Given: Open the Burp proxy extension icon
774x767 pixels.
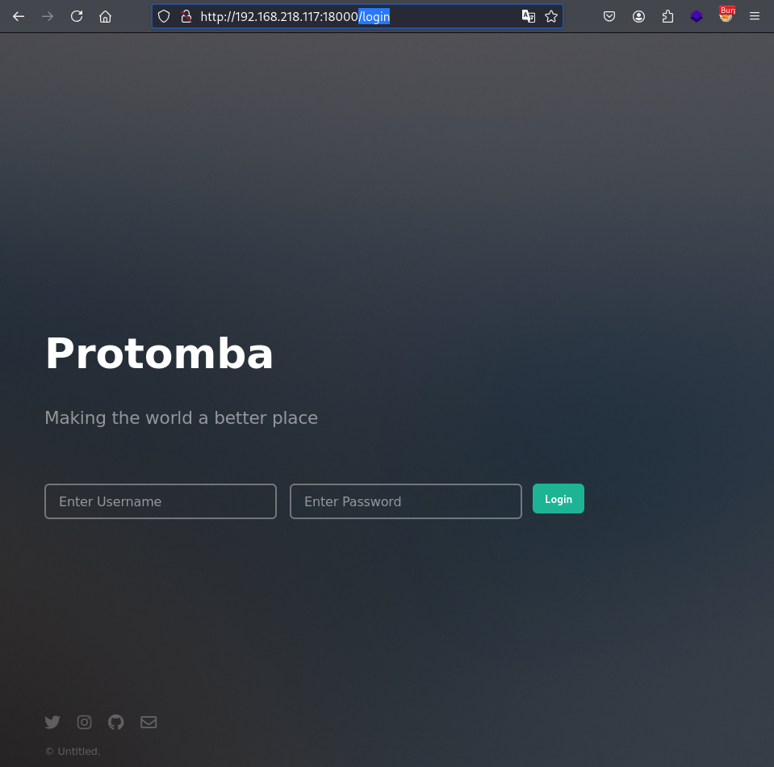Looking at the screenshot, I should coord(726,15).
